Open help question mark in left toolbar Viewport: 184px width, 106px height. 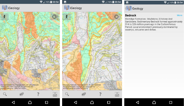38,94
